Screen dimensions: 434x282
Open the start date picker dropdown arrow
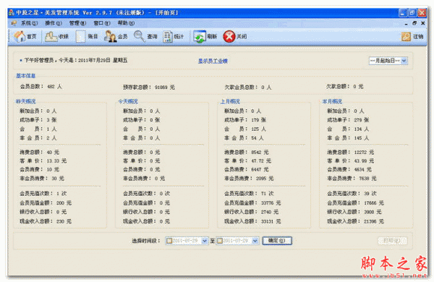pos(205,241)
